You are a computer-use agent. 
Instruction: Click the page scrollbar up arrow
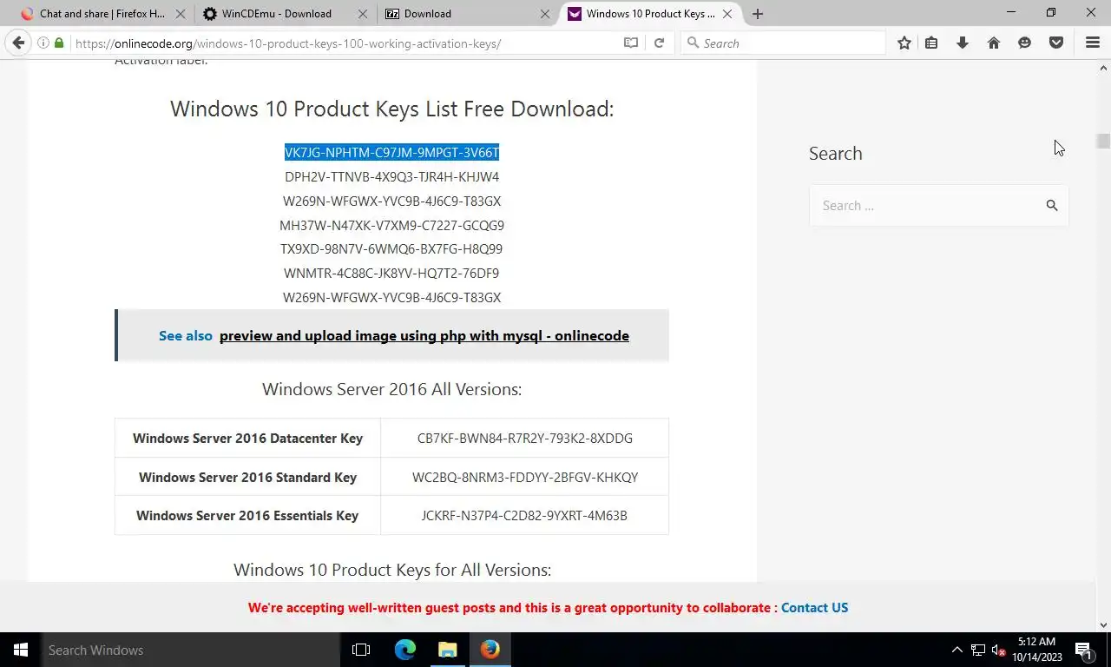pos(1104,67)
